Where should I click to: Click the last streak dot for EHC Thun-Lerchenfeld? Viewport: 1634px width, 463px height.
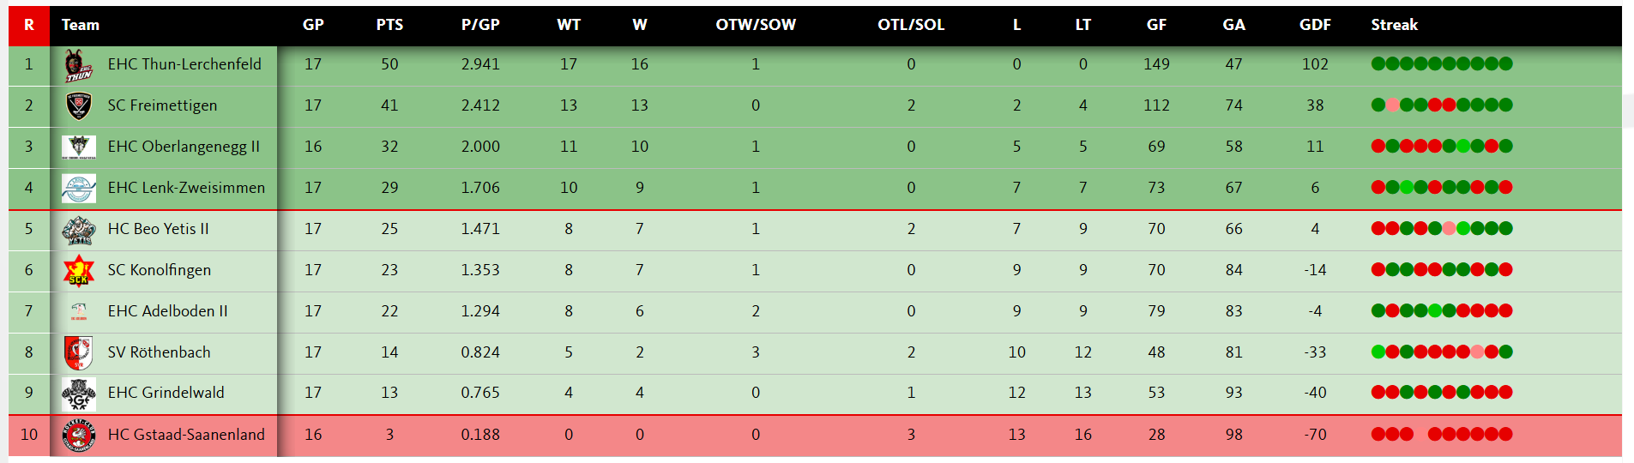tap(1505, 63)
